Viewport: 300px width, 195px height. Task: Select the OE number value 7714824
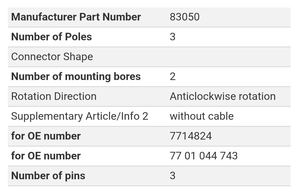(x=191, y=136)
